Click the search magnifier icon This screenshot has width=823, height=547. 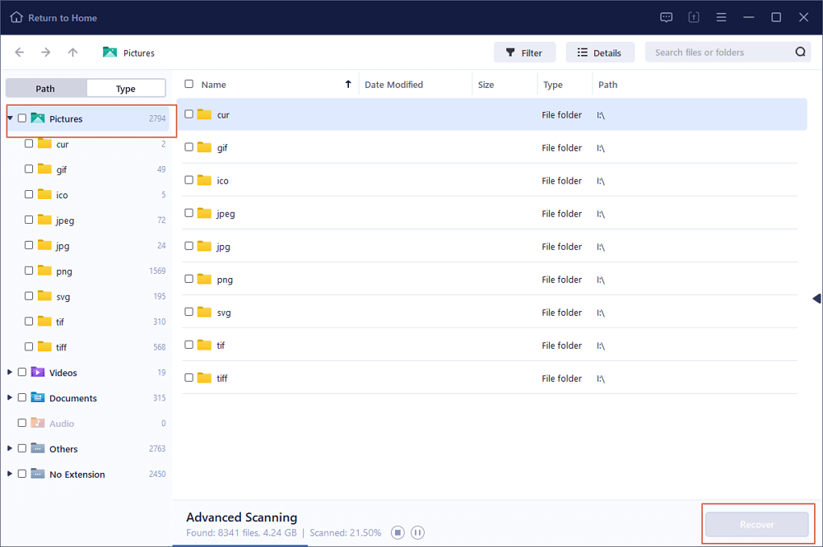800,53
